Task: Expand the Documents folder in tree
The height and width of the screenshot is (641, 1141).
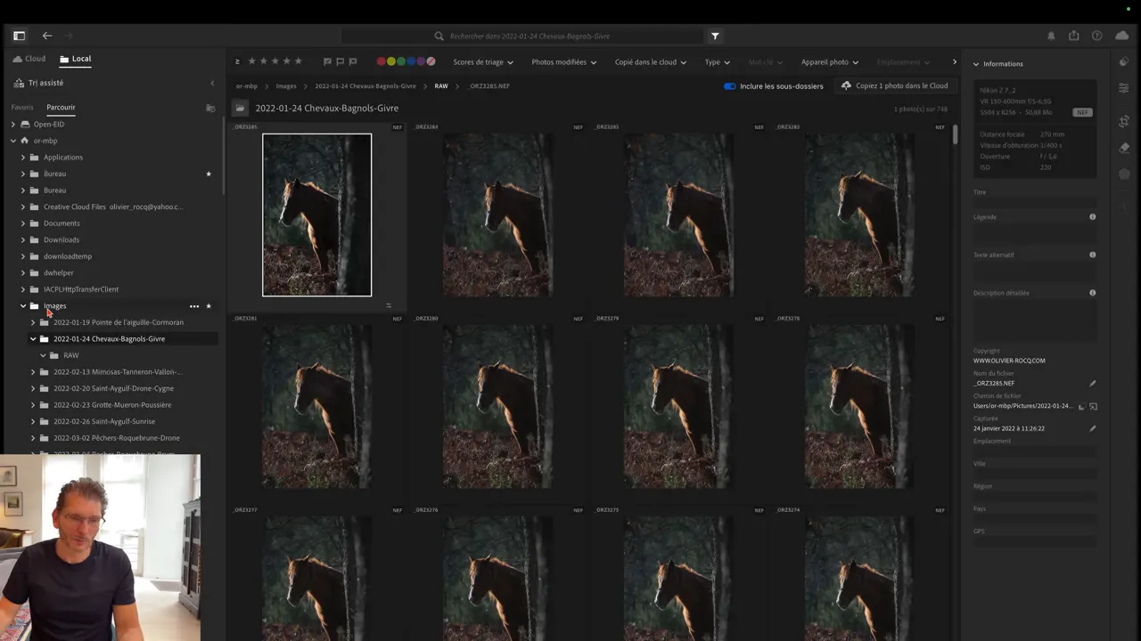Action: [23, 223]
